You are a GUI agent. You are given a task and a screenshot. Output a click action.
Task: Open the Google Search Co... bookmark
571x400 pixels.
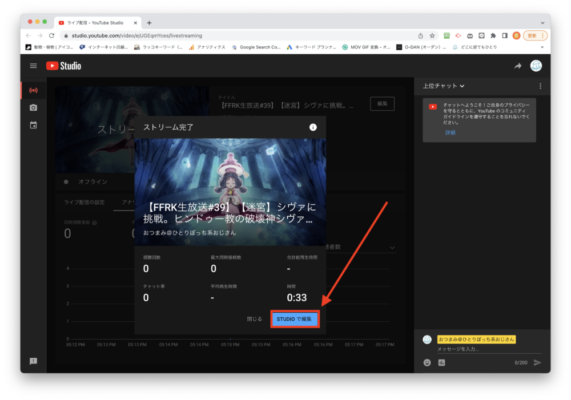(256, 47)
